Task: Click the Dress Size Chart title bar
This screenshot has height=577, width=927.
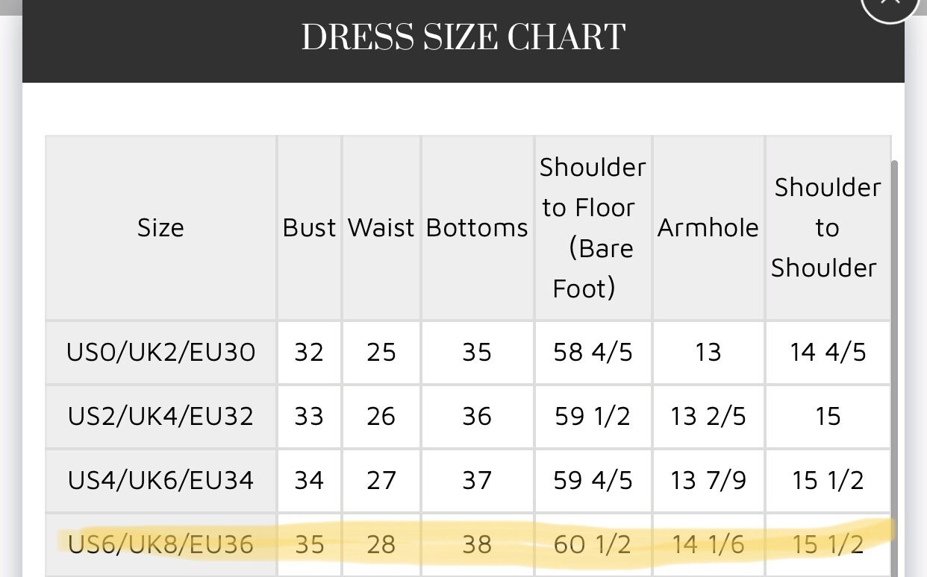Action: pyautogui.click(x=463, y=41)
